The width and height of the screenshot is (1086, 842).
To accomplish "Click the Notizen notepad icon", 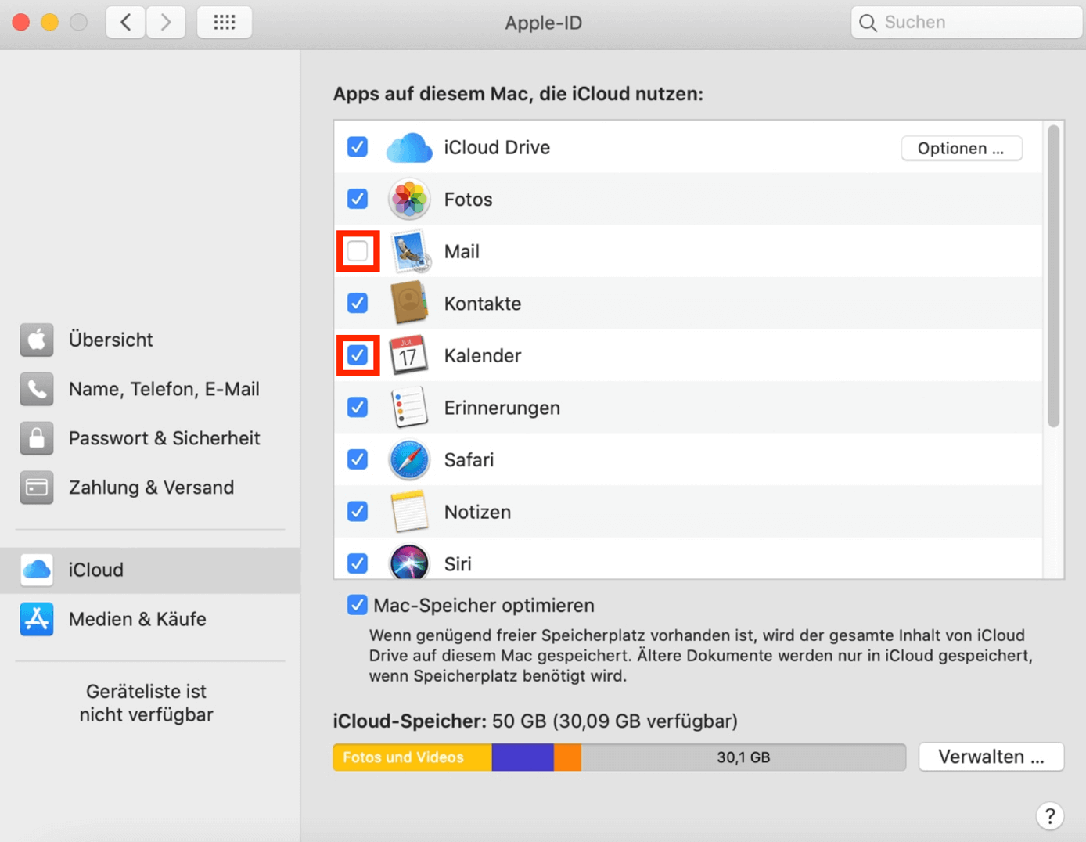I will coord(409,512).
